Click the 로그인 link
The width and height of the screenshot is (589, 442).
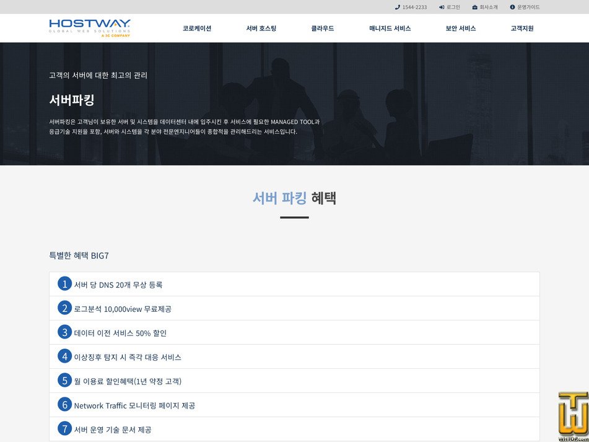coord(453,7)
